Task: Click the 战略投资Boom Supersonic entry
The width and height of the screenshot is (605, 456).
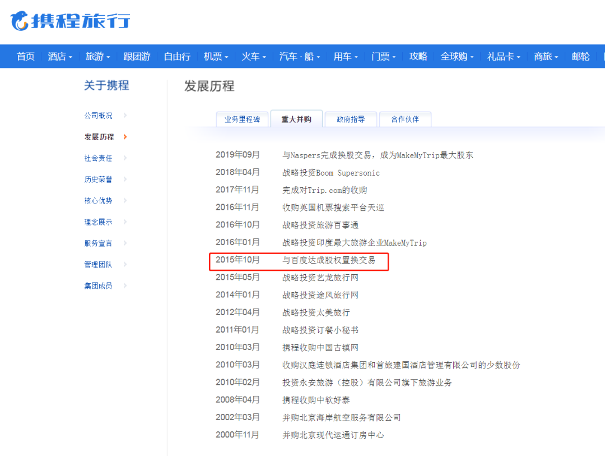Action: 331,173
